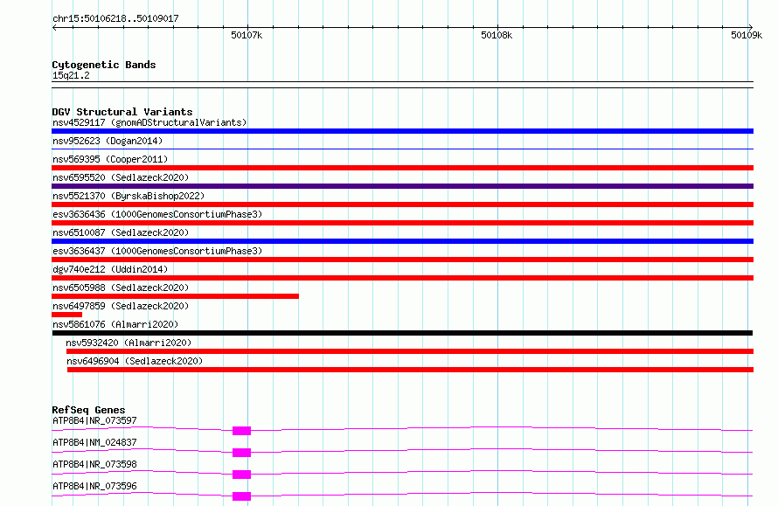
Task: Select the 15q21.2 band label
Action: [x=71, y=75]
